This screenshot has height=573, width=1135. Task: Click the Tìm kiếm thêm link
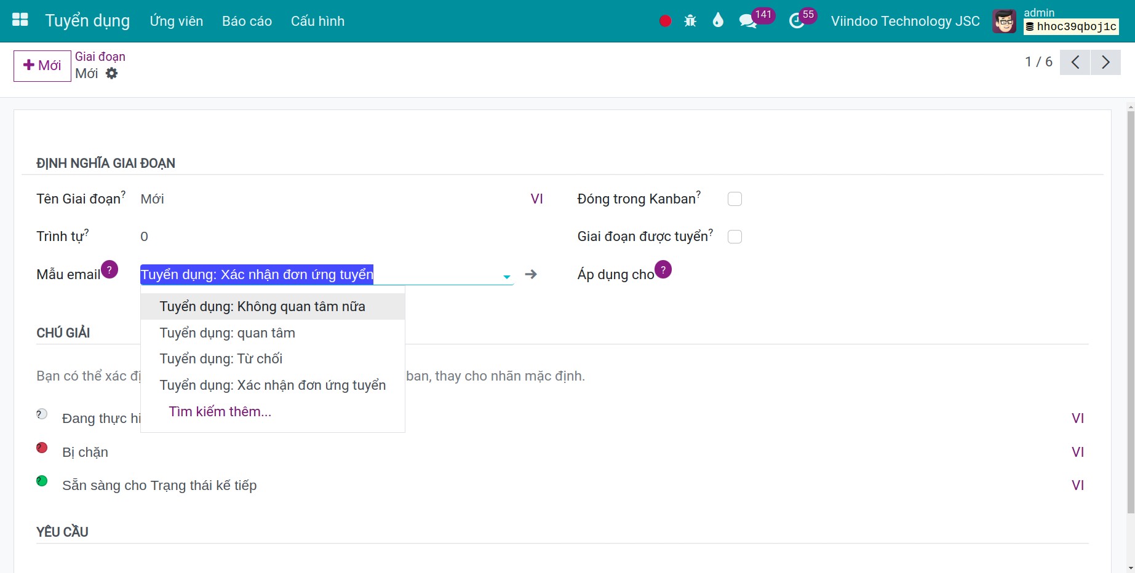(x=220, y=411)
